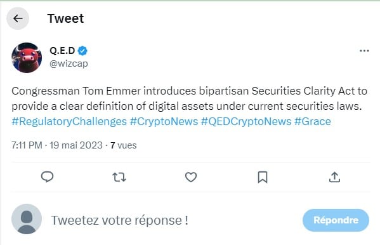Click the grey default avatar beside reply box
The width and height of the screenshot is (380, 245).
coord(27,219)
